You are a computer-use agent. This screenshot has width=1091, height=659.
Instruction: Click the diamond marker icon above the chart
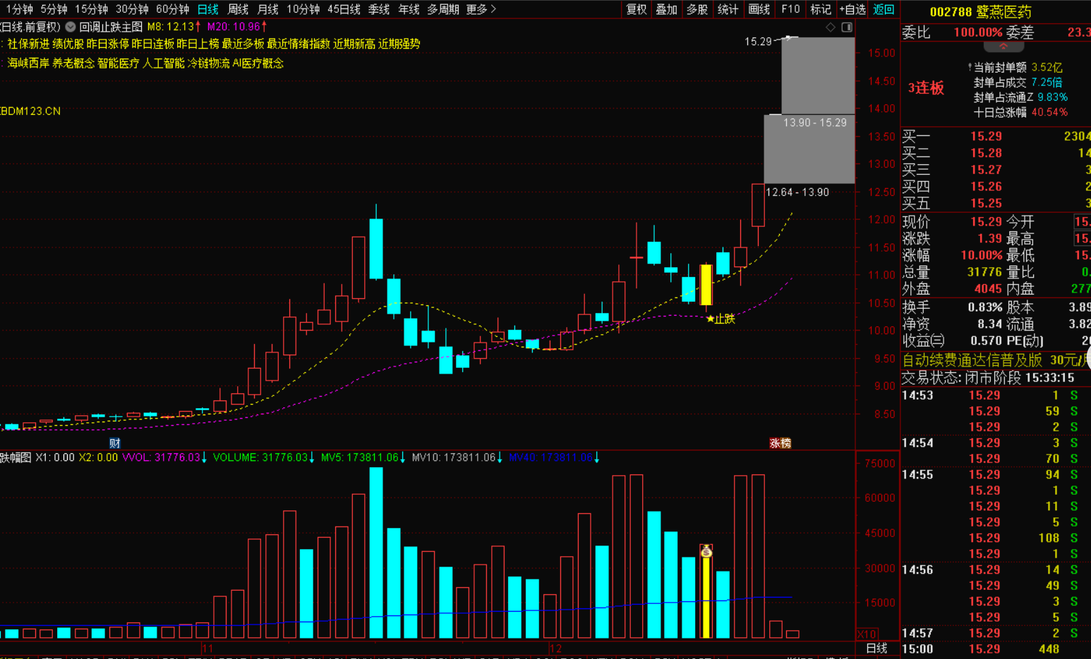coord(831,27)
